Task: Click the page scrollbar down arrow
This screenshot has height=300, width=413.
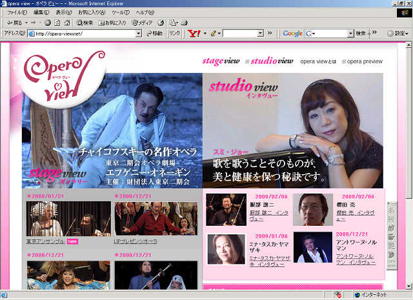Action: (408, 286)
